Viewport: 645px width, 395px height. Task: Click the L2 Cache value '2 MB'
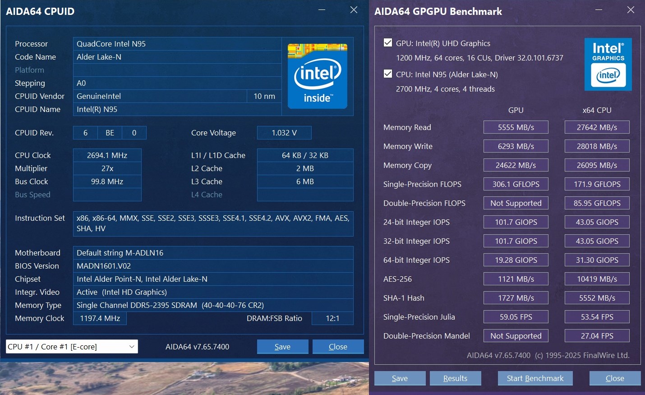tap(305, 168)
